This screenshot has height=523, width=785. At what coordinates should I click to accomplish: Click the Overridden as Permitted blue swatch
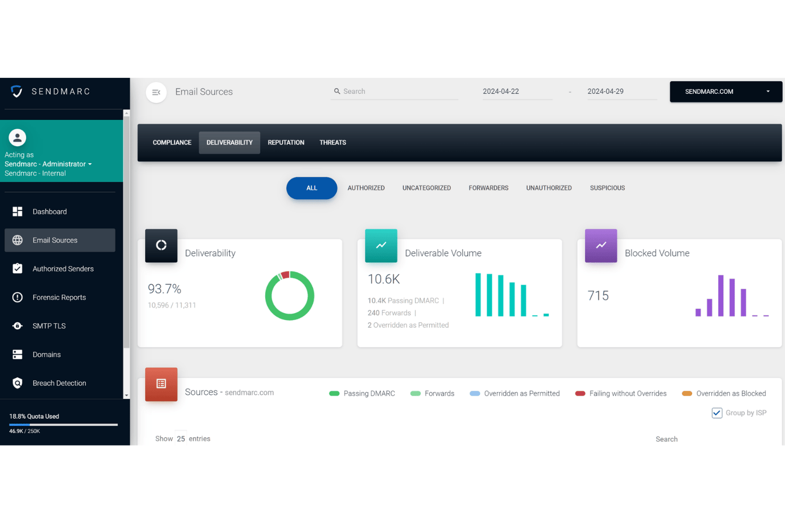475,394
